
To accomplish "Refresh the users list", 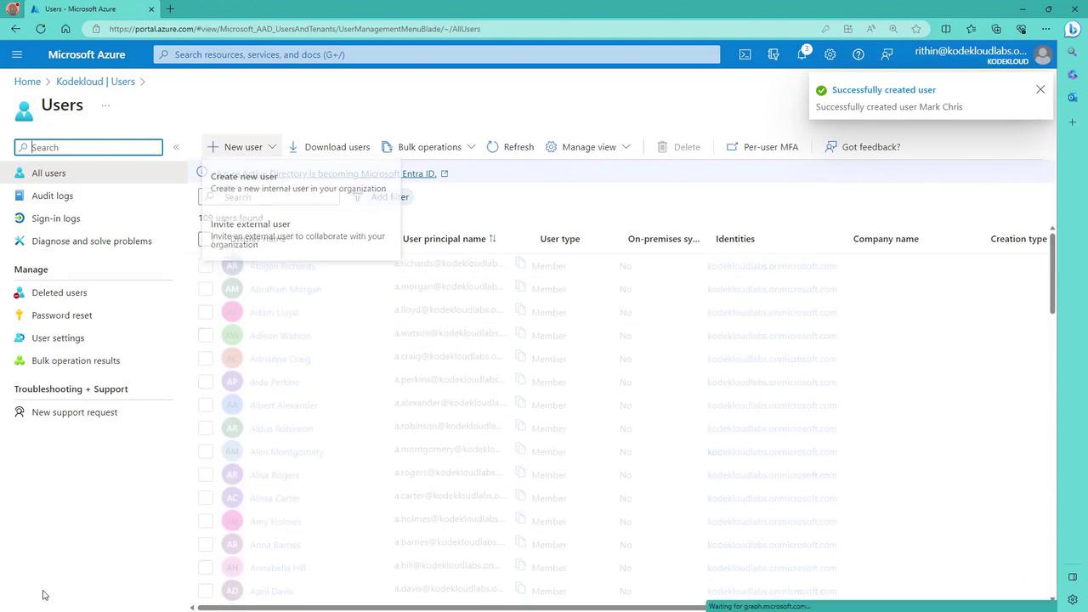I will pos(510,147).
